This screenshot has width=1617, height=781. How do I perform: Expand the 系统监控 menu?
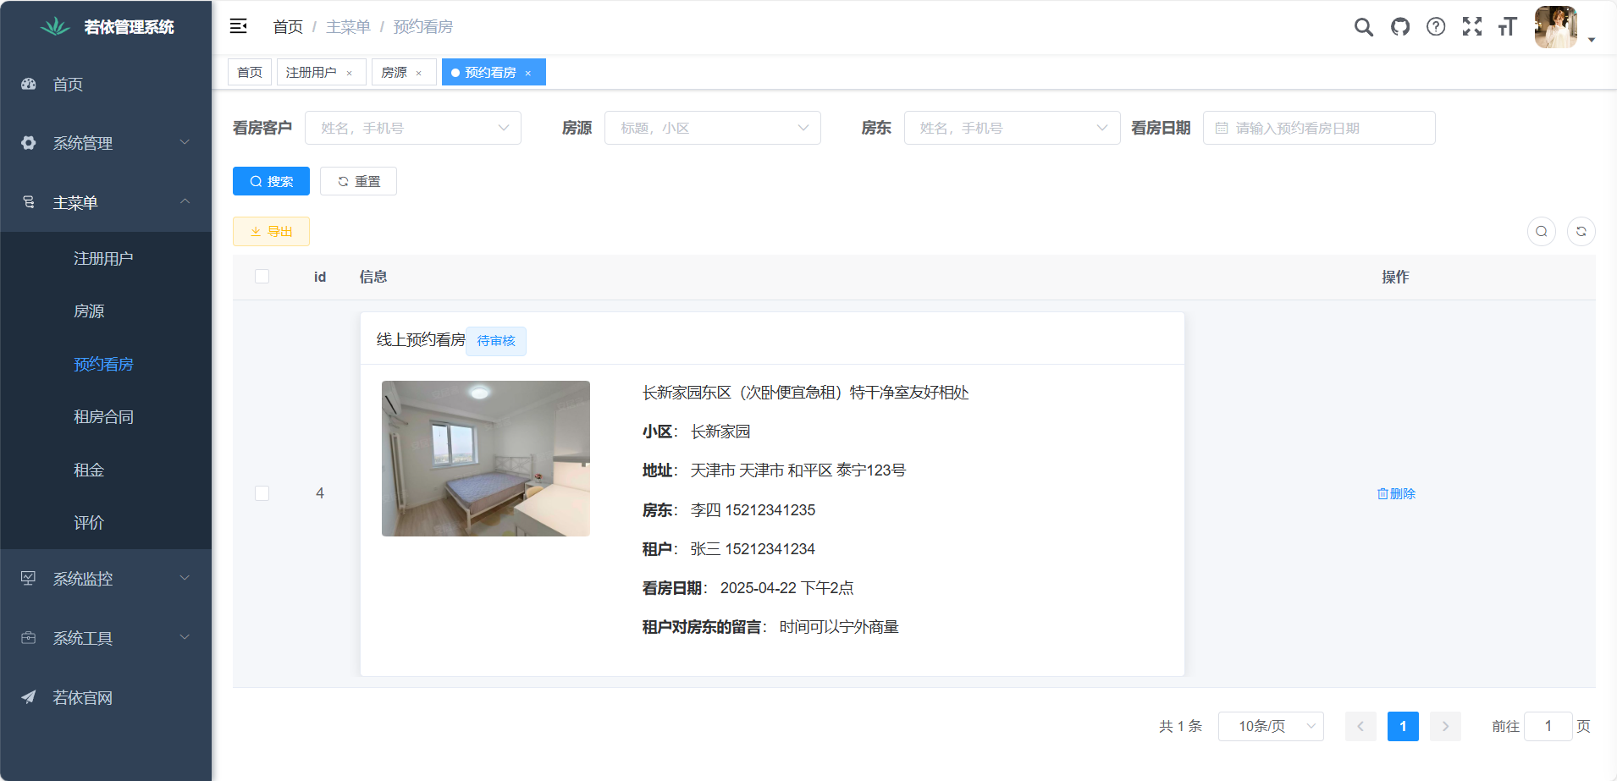(106, 578)
